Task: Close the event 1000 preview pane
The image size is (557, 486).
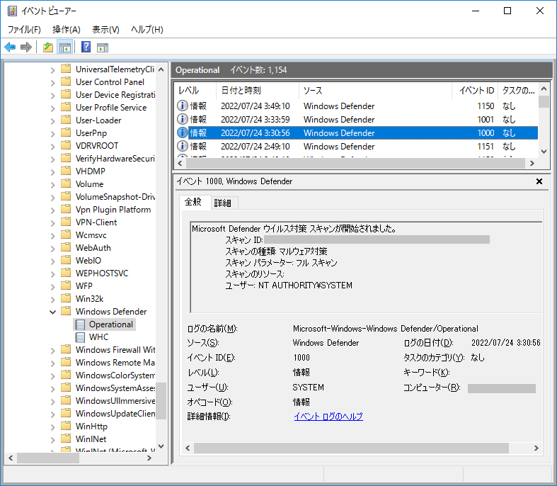Action: click(x=539, y=181)
